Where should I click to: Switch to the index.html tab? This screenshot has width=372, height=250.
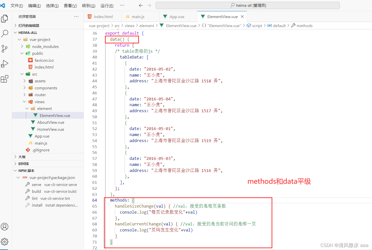pos(103,17)
